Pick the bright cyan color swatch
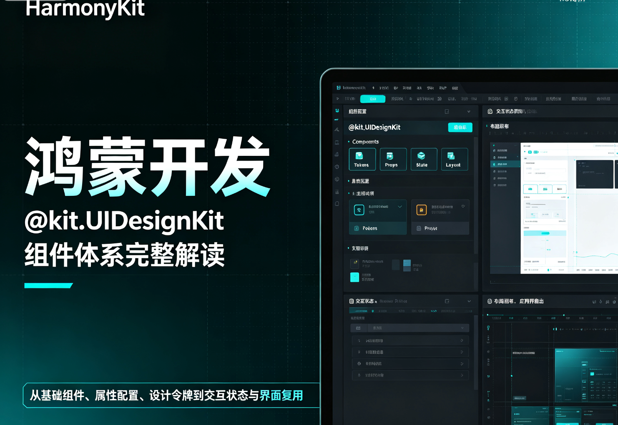 354,277
